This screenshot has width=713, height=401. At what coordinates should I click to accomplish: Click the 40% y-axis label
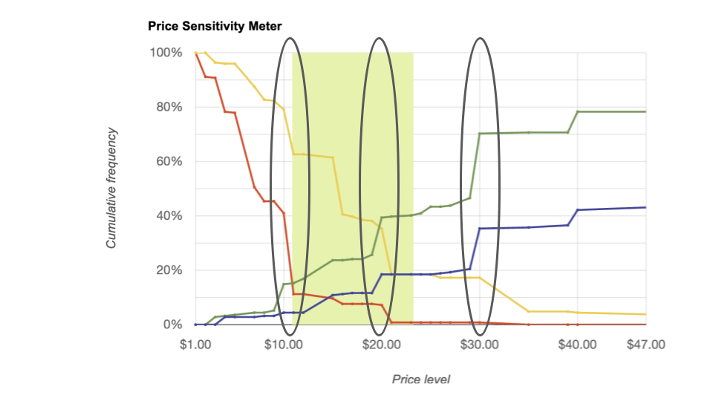pos(169,216)
